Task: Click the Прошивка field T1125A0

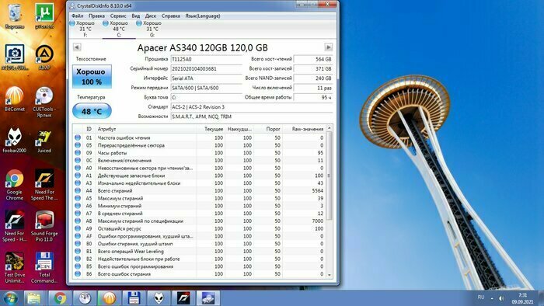Action: tap(206, 59)
